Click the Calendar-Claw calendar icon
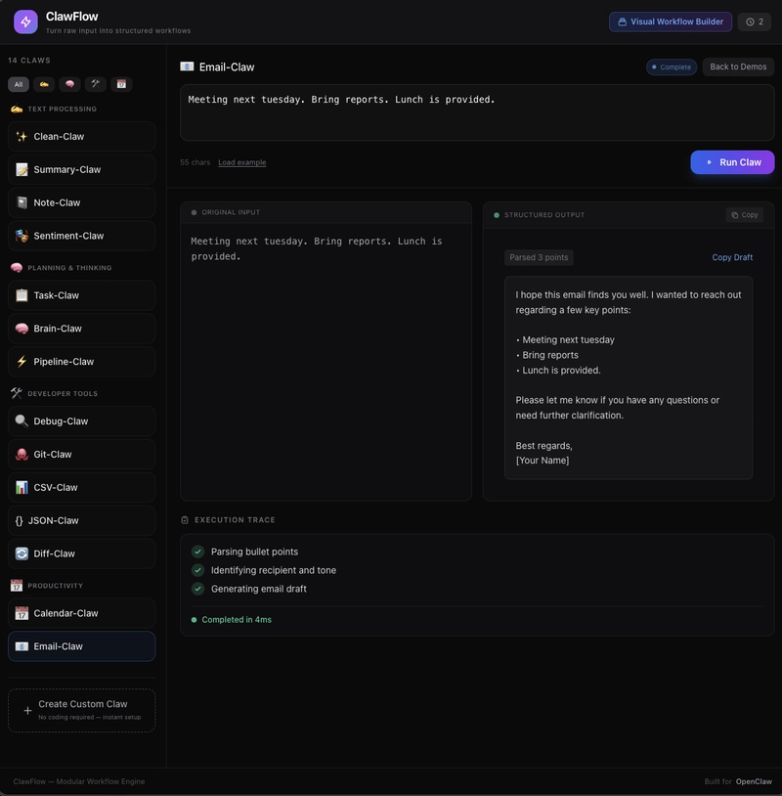Screen dimensions: 782x796 click(22, 613)
